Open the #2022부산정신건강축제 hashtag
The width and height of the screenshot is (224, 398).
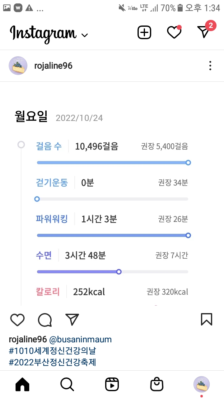52,363
